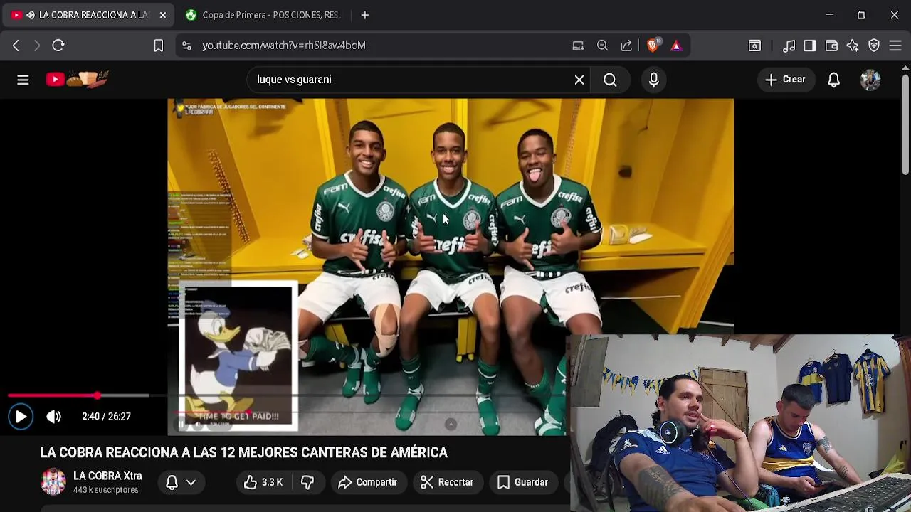The image size is (911, 512).
Task: Save video with Guardar button
Action: 523,482
